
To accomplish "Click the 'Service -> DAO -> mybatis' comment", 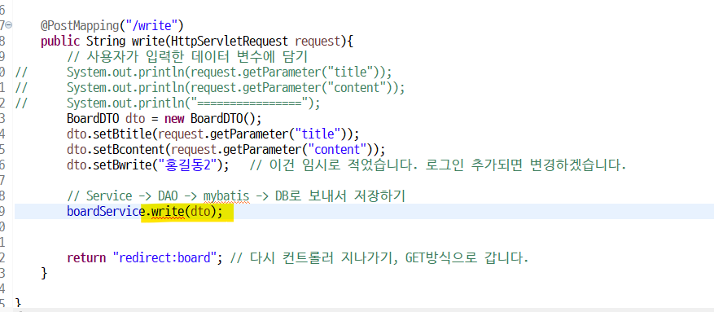I will 236,196.
